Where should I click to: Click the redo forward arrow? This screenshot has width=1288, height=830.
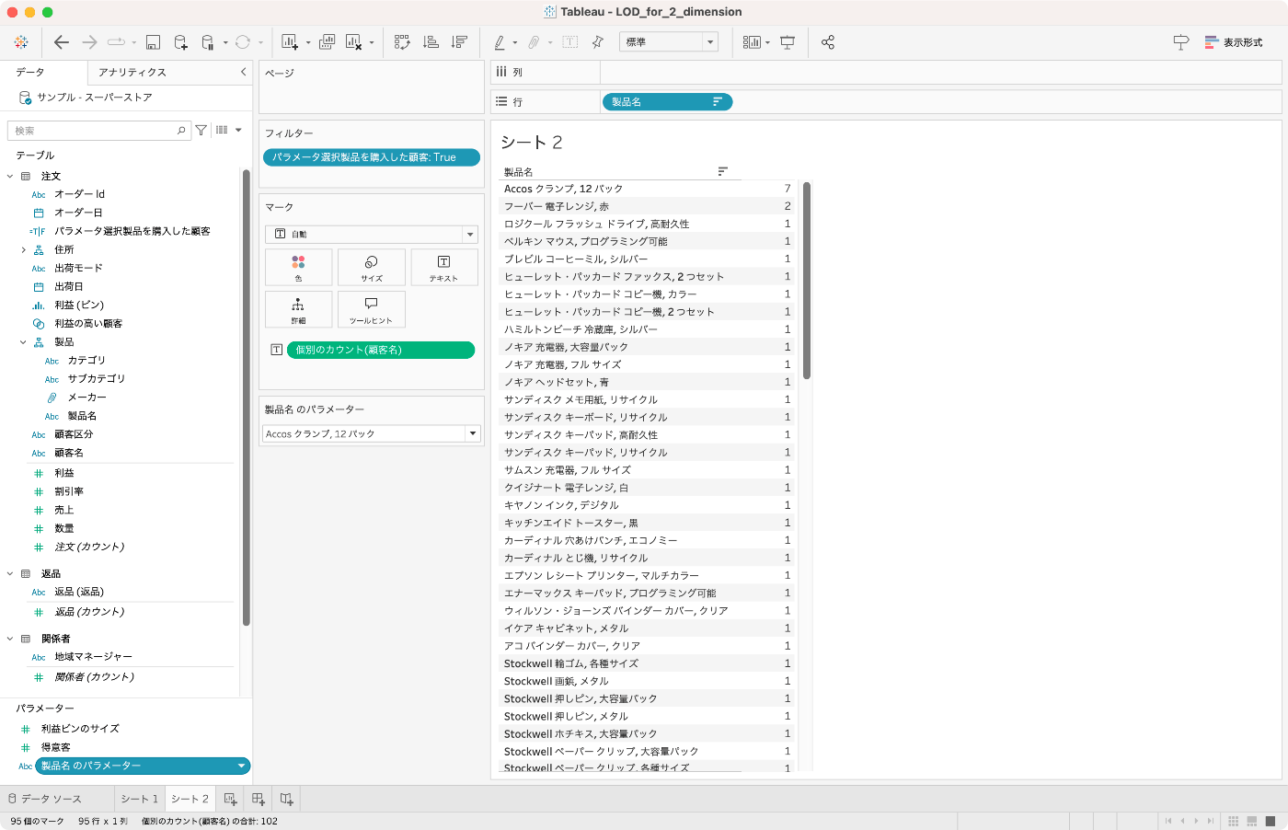coord(89,42)
